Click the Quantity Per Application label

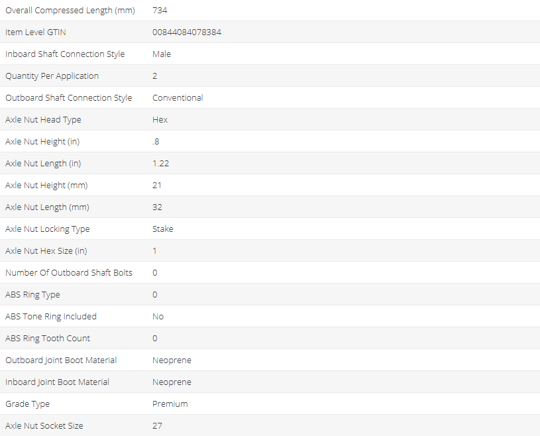point(52,76)
